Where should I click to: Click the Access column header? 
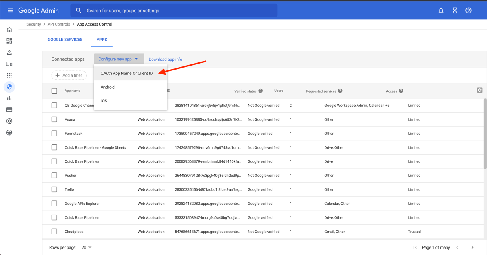click(392, 91)
